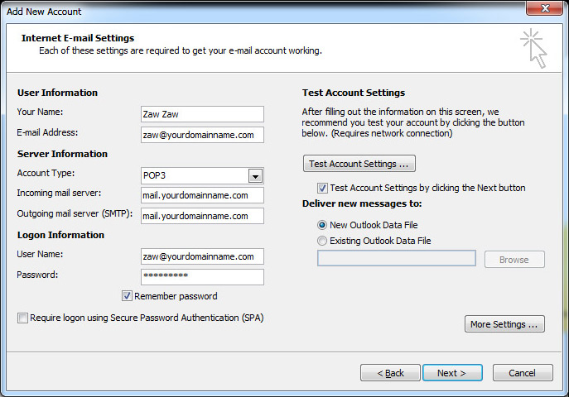The height and width of the screenshot is (397, 569).
Task: Go Back to previous page
Action: tap(390, 373)
